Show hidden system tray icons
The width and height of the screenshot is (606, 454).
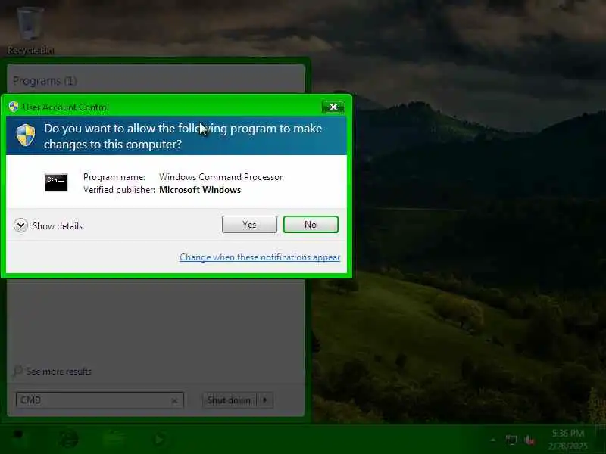493,440
